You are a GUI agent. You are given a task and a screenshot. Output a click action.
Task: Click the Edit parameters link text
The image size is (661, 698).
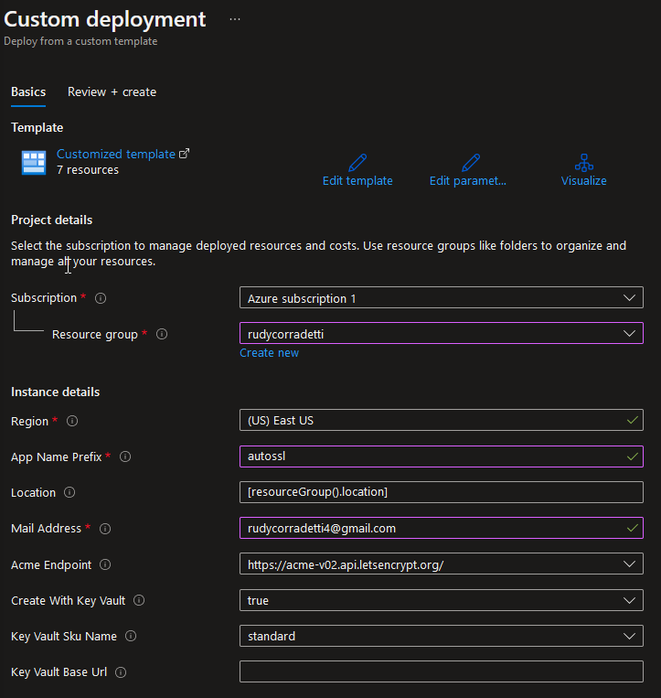click(x=468, y=181)
